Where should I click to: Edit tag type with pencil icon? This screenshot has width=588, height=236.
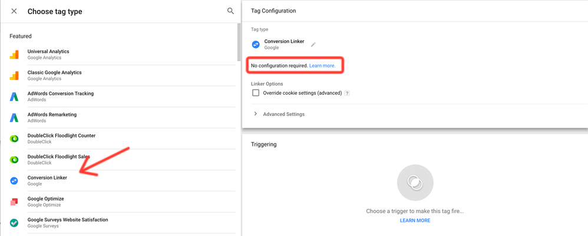(313, 45)
